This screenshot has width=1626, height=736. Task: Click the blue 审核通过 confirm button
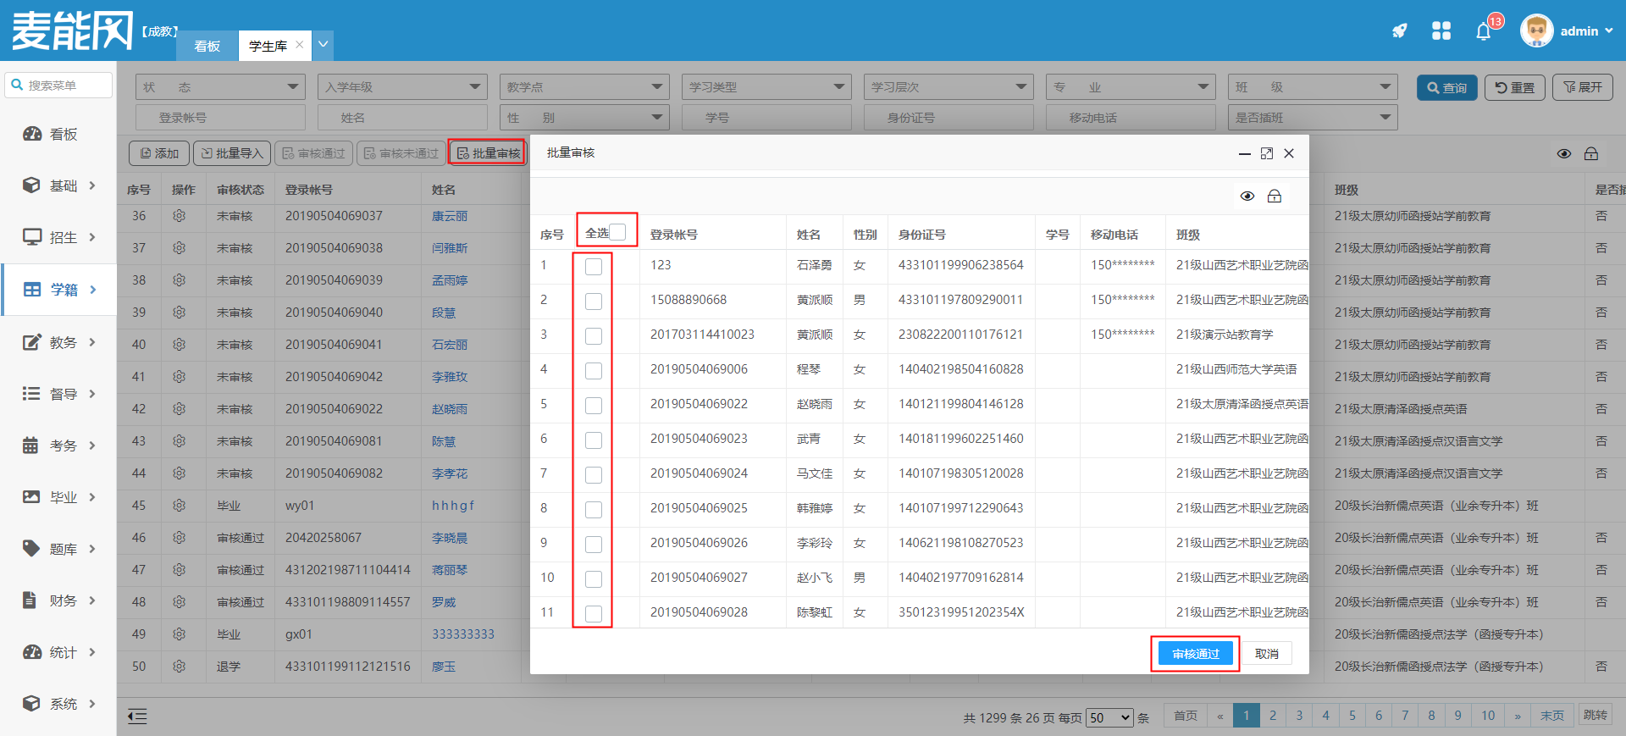pos(1195,654)
